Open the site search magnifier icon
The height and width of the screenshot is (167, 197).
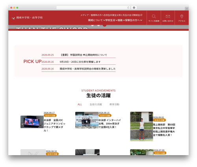(x=154, y=17)
